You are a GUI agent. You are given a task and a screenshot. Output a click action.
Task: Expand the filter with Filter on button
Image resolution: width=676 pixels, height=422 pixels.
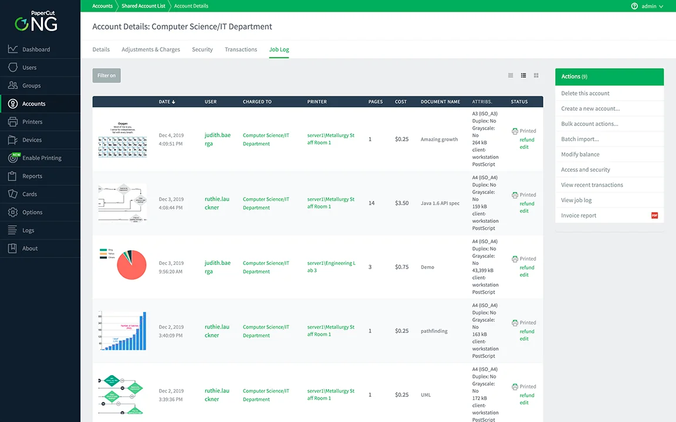point(106,76)
